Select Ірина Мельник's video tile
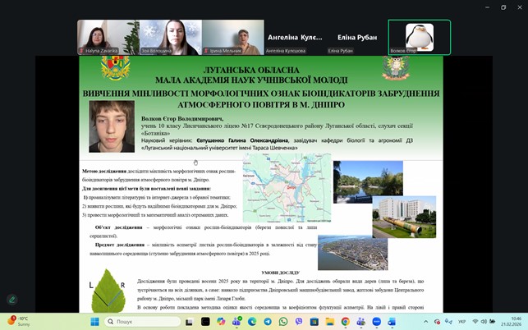This screenshot has height=330, width=528. coord(233,38)
